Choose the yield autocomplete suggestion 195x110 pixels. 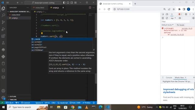[62, 39]
